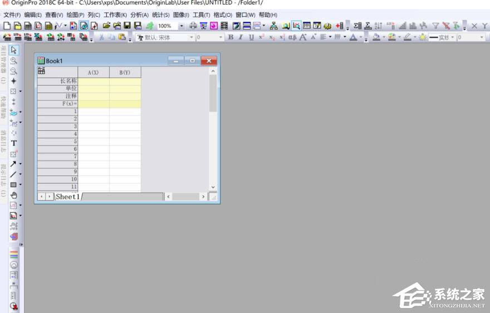Viewport: 490px width, 313px height.
Task: Open the 分析(A) menu
Action: coord(139,14)
